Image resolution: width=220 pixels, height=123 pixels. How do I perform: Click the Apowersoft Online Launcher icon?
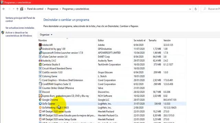(40, 53)
